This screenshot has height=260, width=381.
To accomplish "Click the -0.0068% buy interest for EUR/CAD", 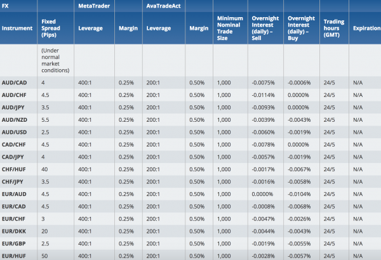I will pyautogui.click(x=299, y=206).
